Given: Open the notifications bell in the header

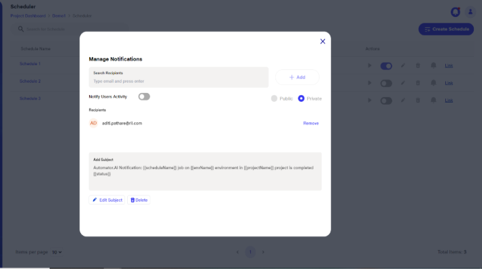Looking at the screenshot, I should coord(455,12).
